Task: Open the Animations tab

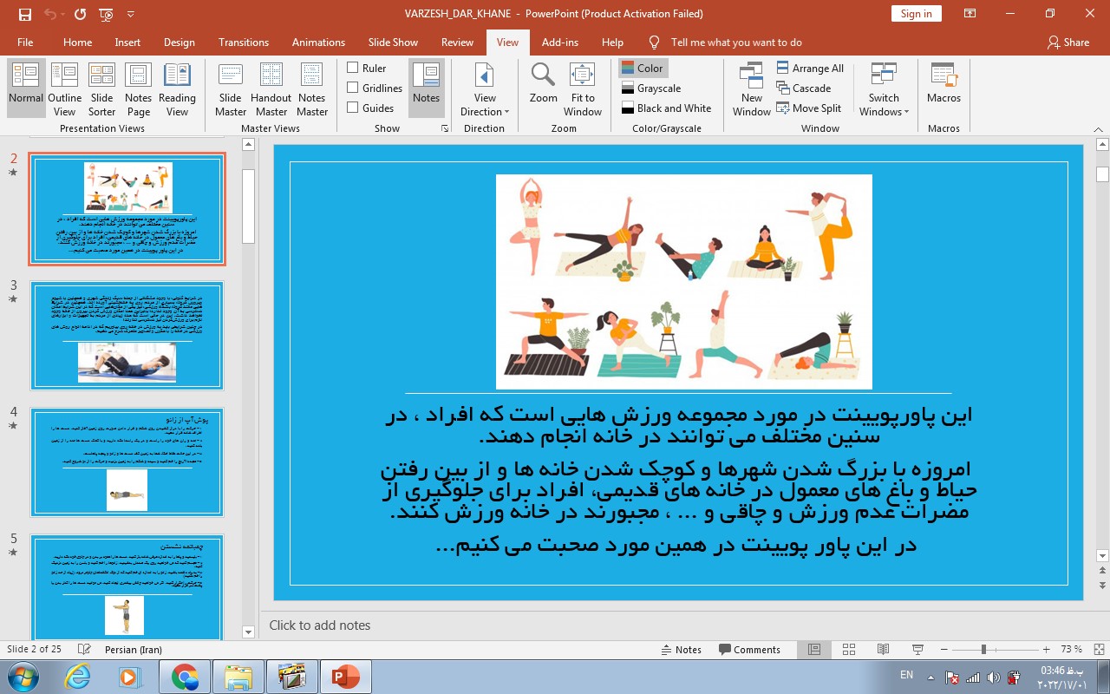Action: pos(318,42)
